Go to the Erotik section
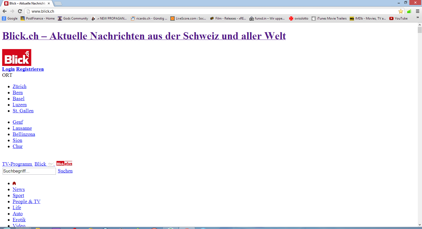 (x=19, y=220)
